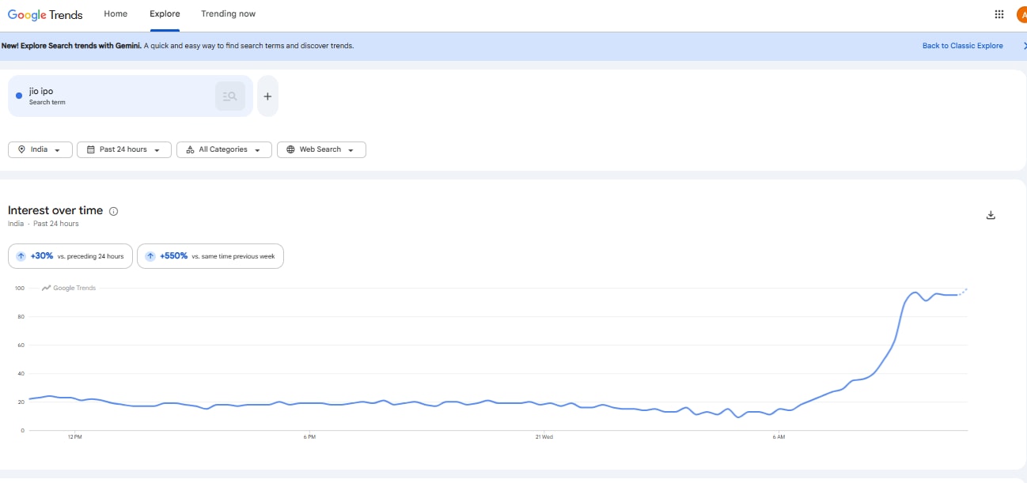The width and height of the screenshot is (1027, 483).
Task: Click the search-term compare icon in jio ipo box
Action: [x=230, y=96]
